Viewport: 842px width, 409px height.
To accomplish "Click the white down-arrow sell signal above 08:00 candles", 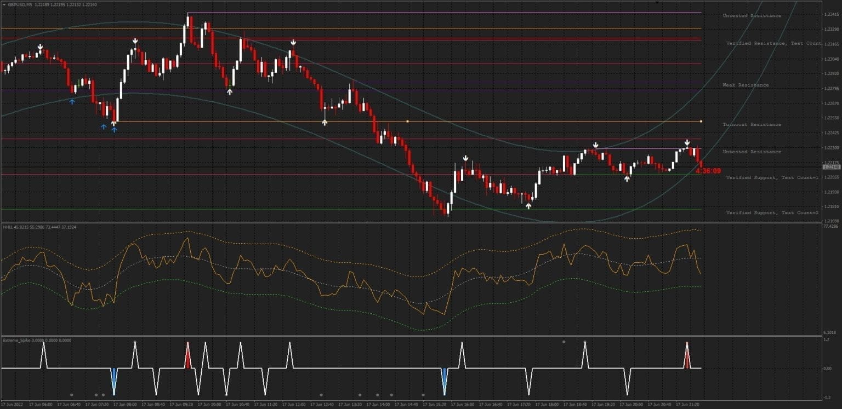I will (135, 39).
